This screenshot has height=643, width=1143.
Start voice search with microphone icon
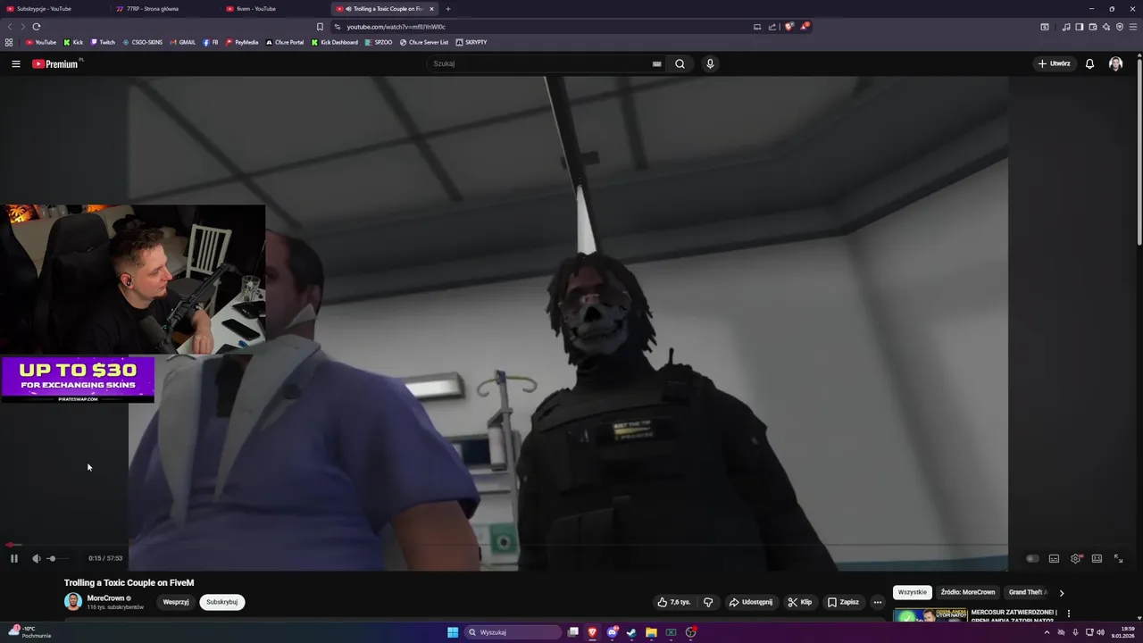click(710, 63)
